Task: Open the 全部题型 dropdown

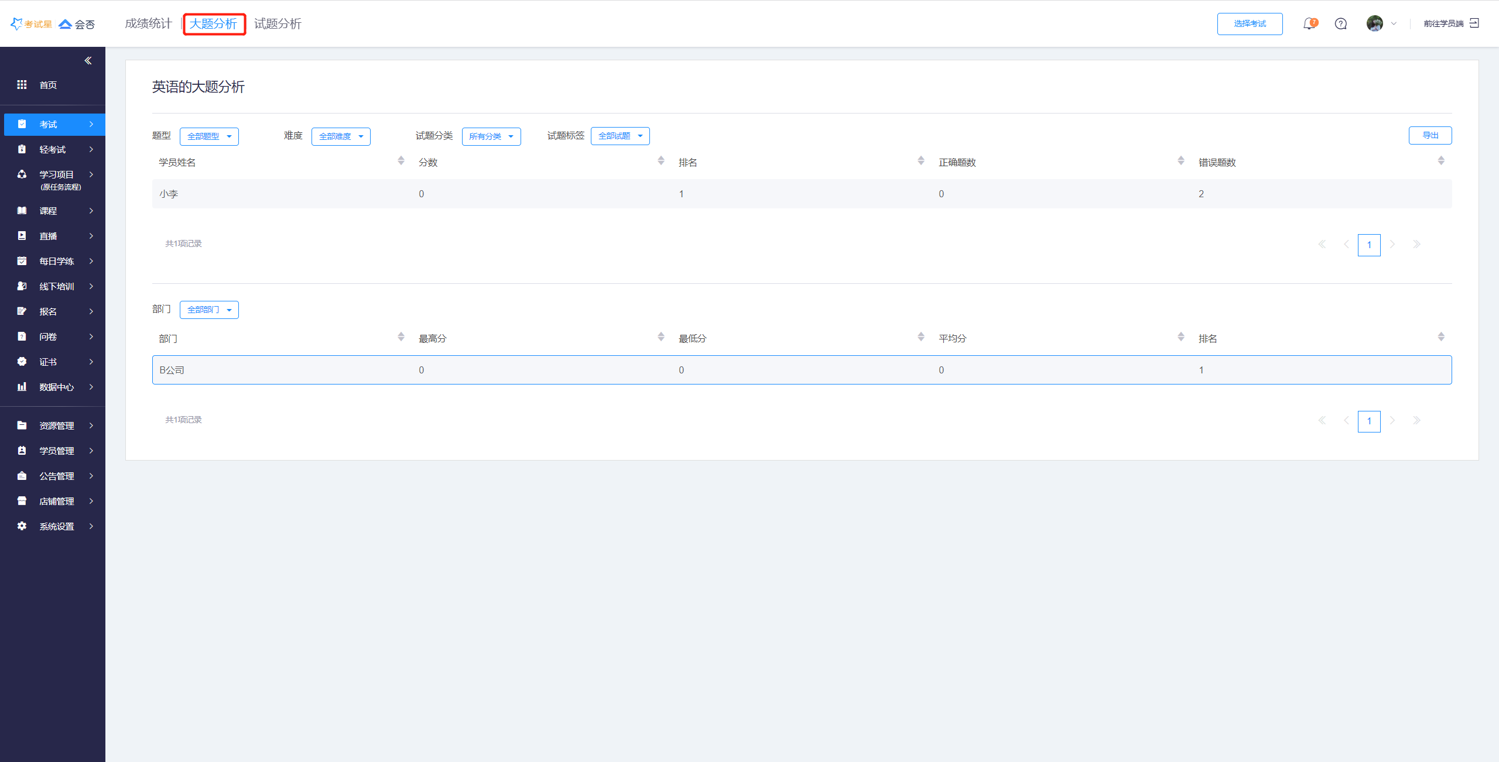Action: 209,136
